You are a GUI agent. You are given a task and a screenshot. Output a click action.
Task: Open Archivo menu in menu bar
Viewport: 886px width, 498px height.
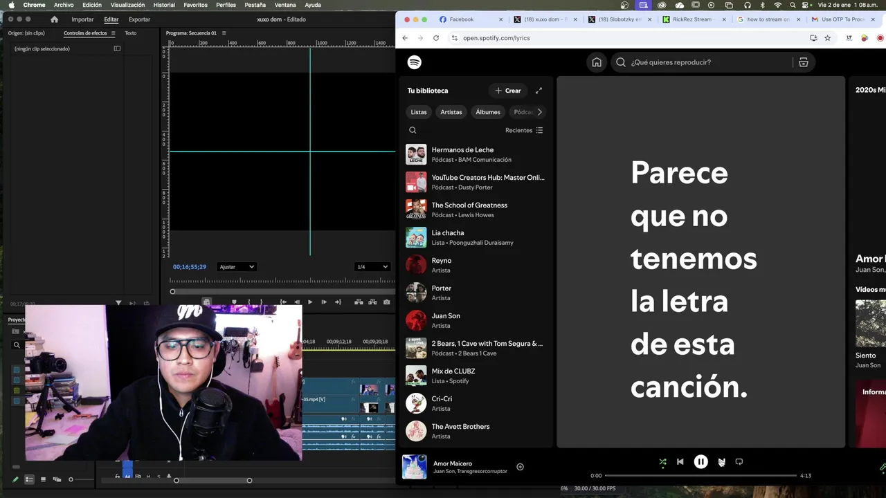tap(64, 5)
